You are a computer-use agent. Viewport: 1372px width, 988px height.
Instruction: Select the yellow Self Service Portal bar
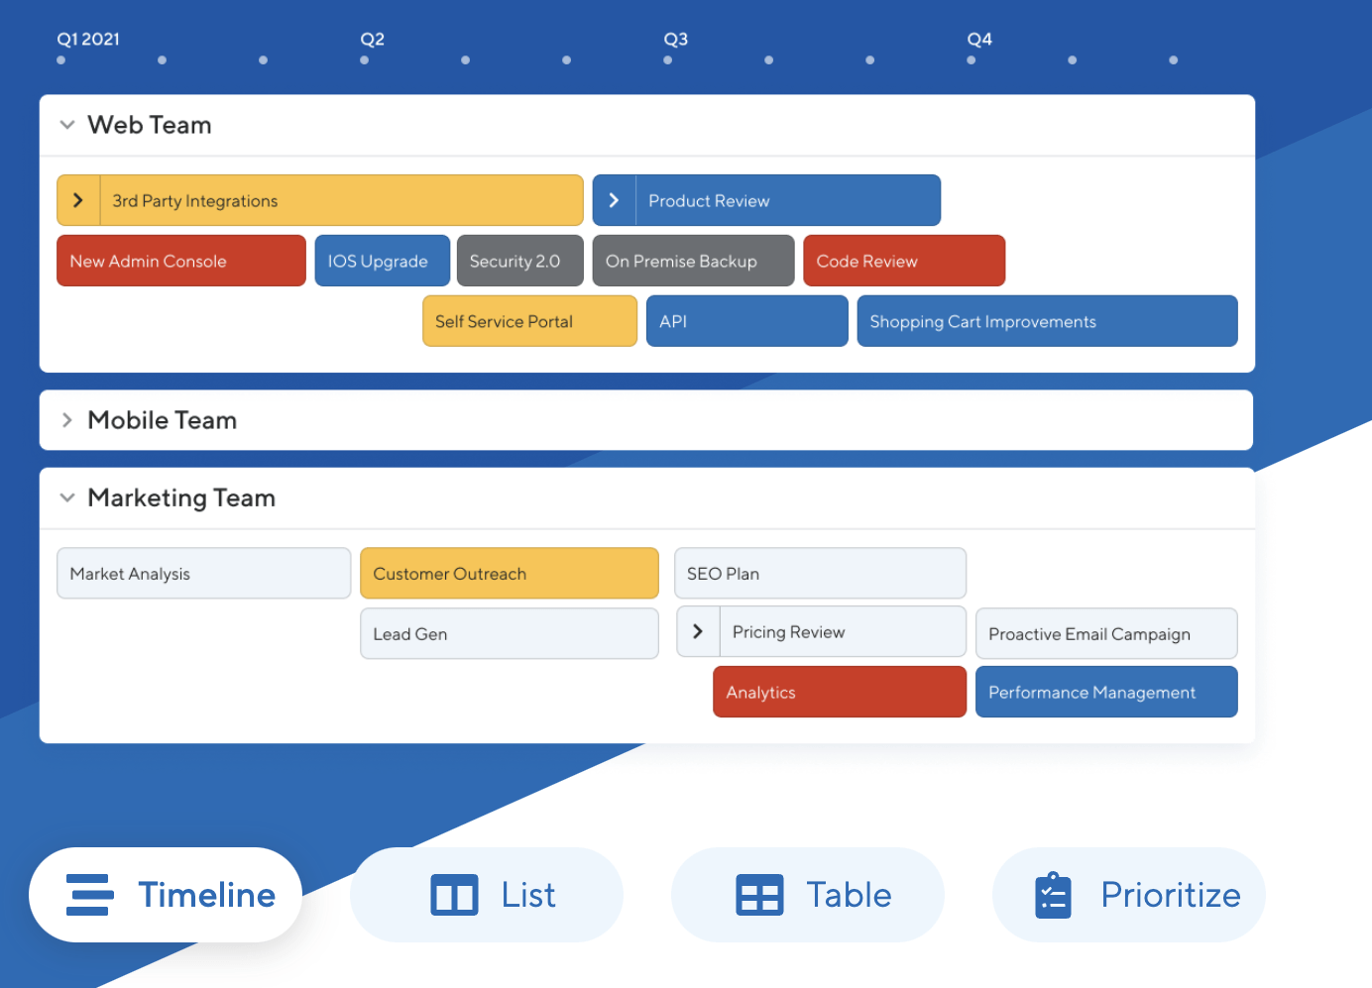pos(529,321)
